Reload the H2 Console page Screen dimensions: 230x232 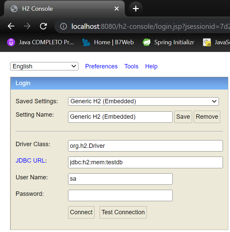click(43, 26)
